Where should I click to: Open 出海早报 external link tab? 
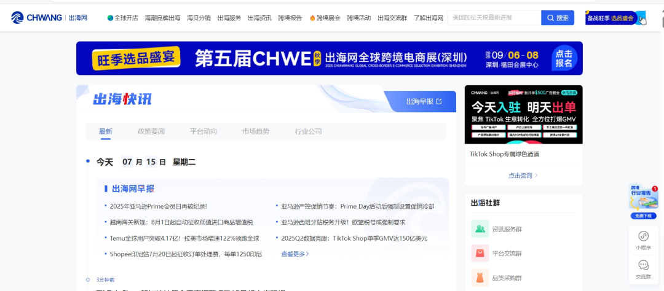(x=424, y=101)
